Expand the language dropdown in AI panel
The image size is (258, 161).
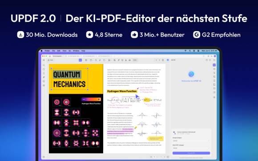pos(191,148)
